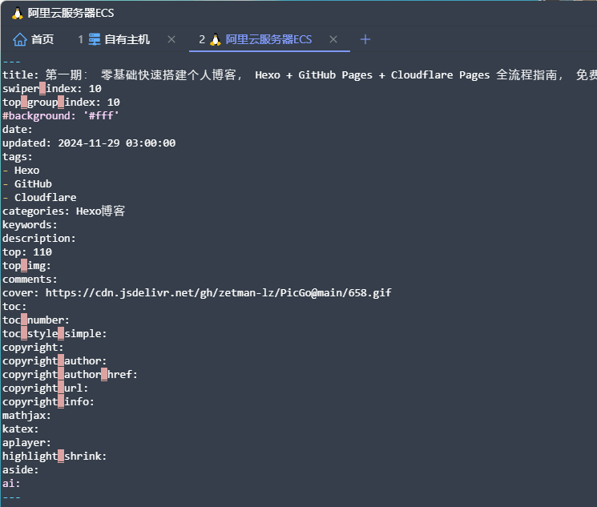Click the cover URL line in terminal
597x507 pixels.
(x=197, y=292)
